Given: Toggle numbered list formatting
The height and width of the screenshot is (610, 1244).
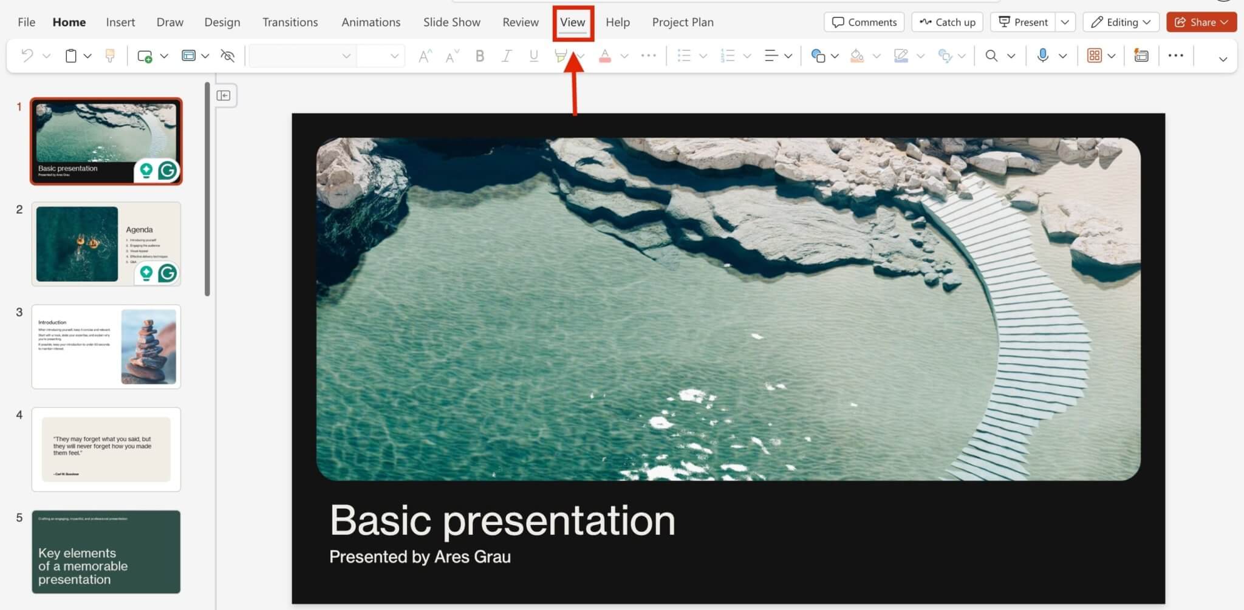Looking at the screenshot, I should click(728, 55).
